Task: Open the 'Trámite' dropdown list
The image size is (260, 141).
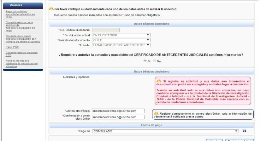Action: point(121,45)
